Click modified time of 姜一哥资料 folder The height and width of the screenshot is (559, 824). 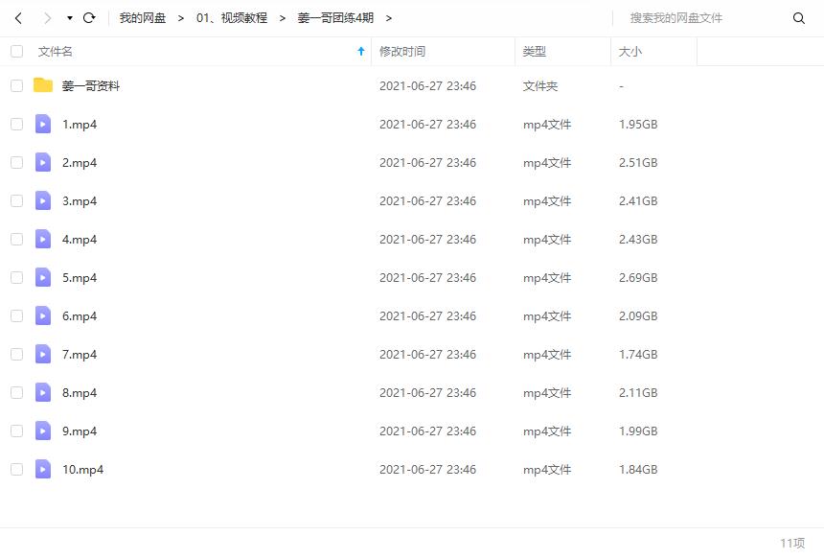tap(427, 85)
